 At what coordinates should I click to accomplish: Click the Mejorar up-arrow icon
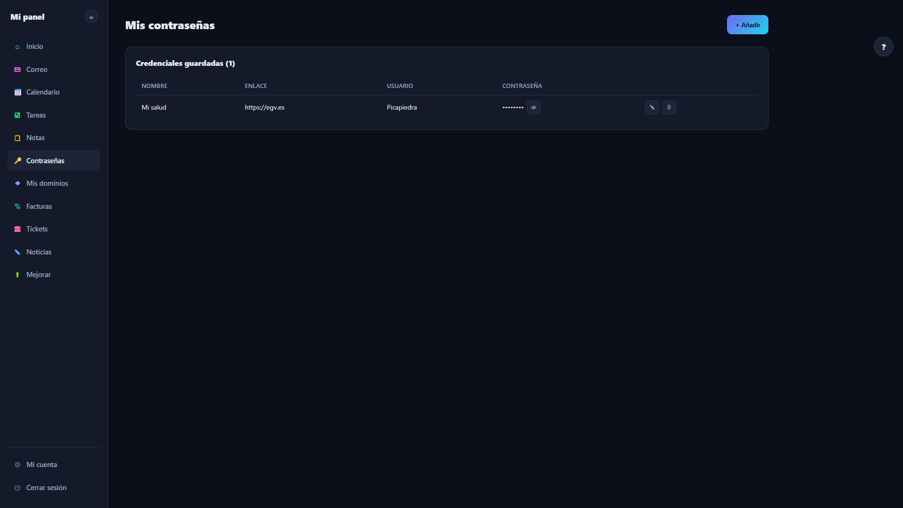(x=17, y=275)
